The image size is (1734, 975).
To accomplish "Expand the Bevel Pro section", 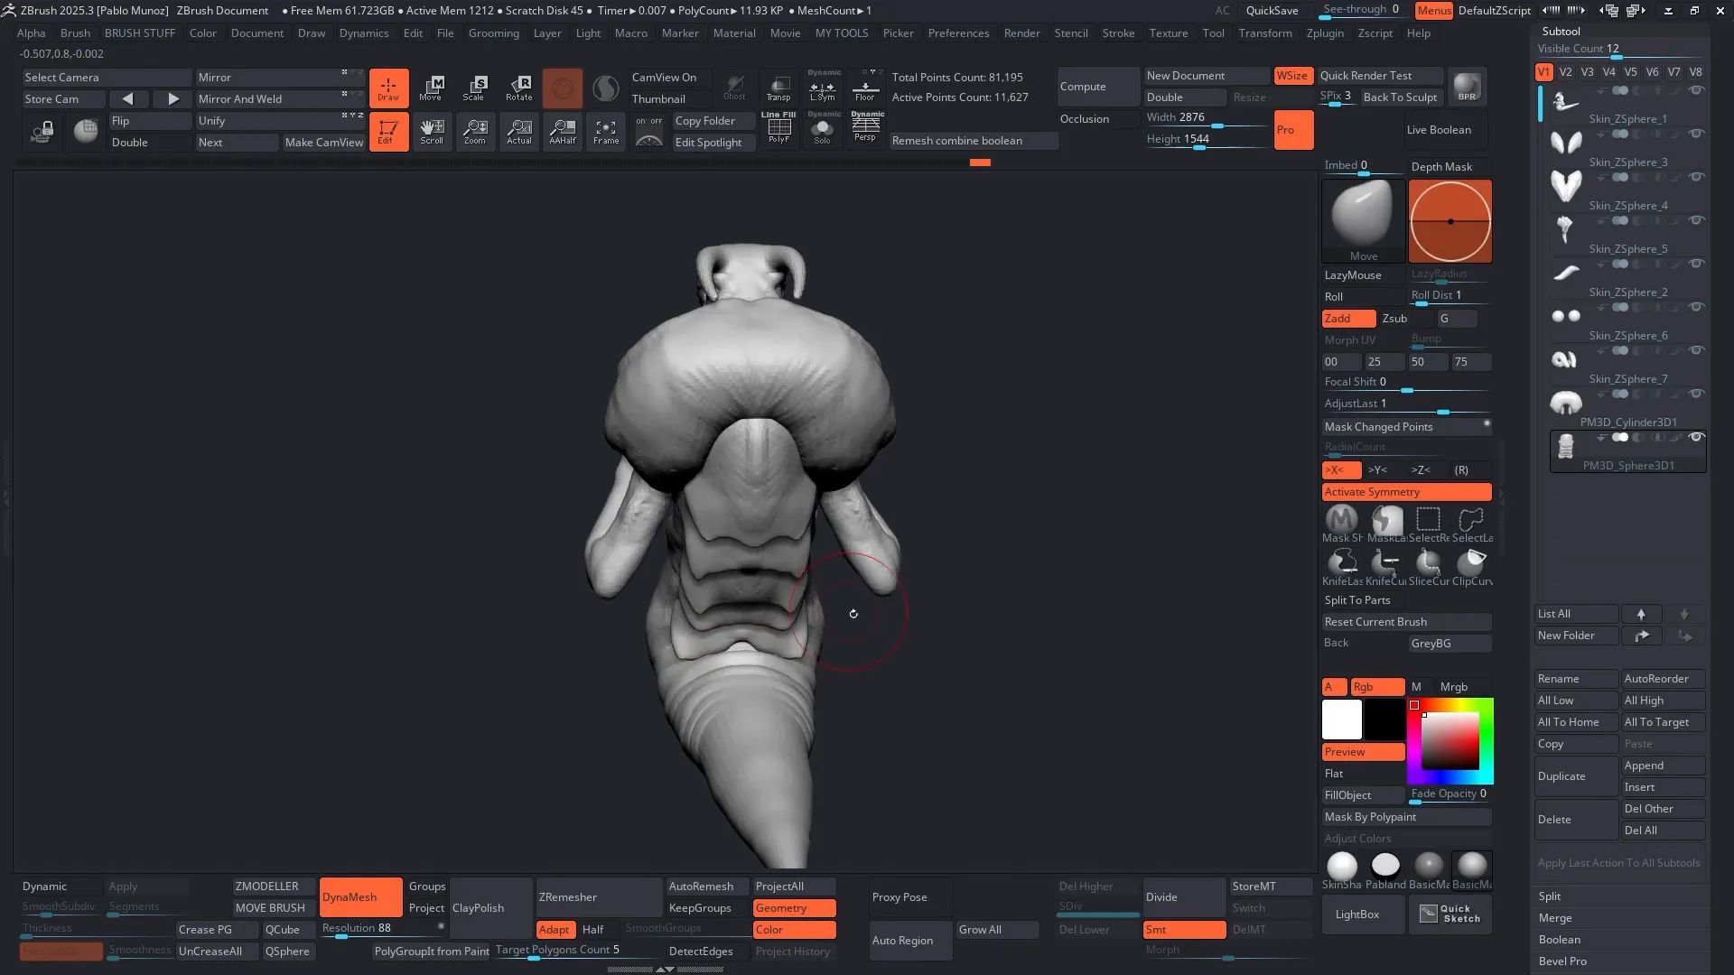I will point(1562,961).
